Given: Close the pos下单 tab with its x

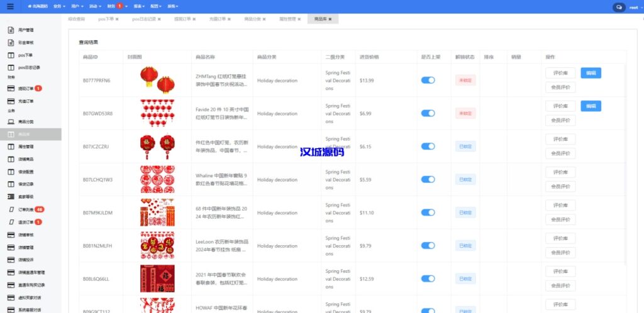Looking at the screenshot, I should (x=117, y=19).
